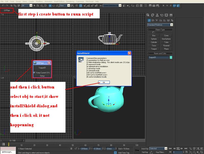Viewport: 204px width, 154px height.
Task: Activate Select and Move tool
Action: [x=50, y=6]
